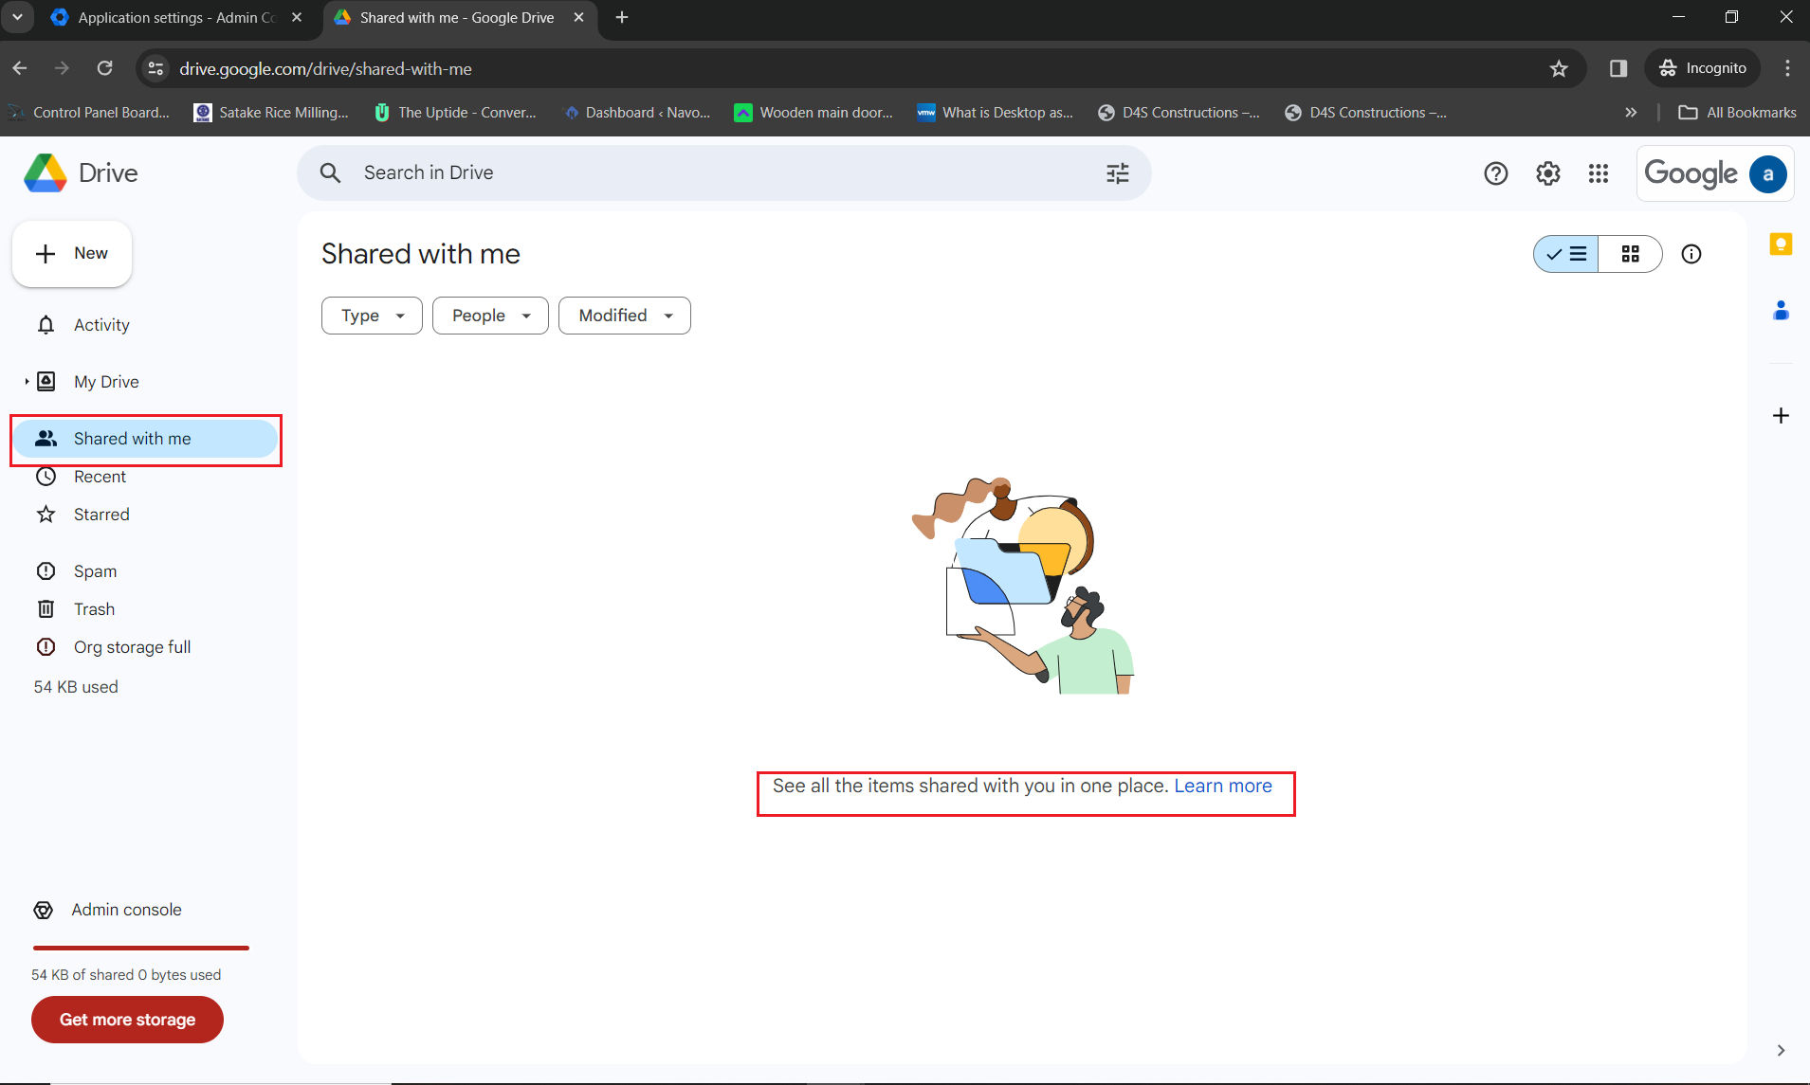Open Contacts side panel icon
Screen dimensions: 1810x1085
[x=1781, y=311]
